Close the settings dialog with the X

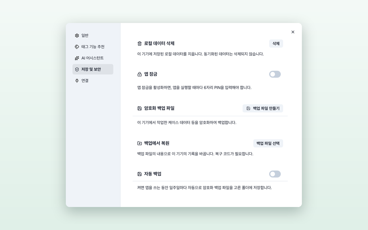click(x=293, y=32)
